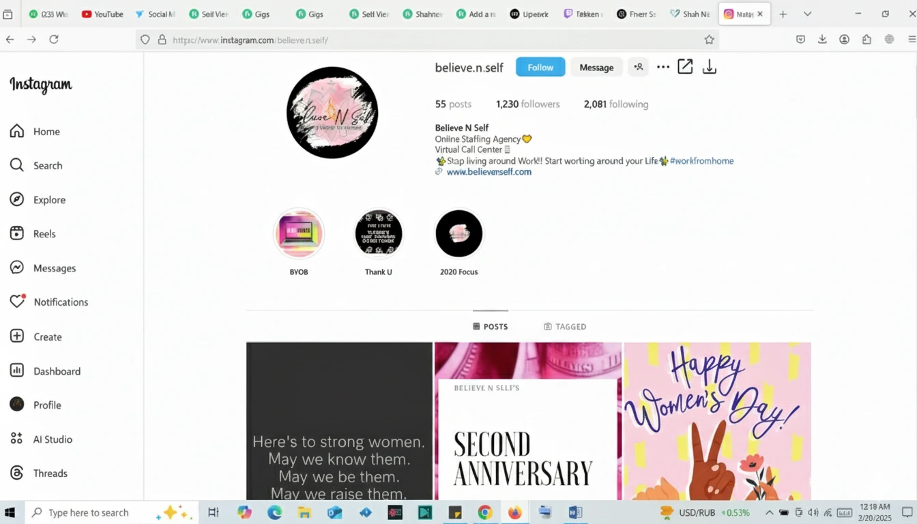Click the download arrow icon on the profile header

(x=710, y=67)
